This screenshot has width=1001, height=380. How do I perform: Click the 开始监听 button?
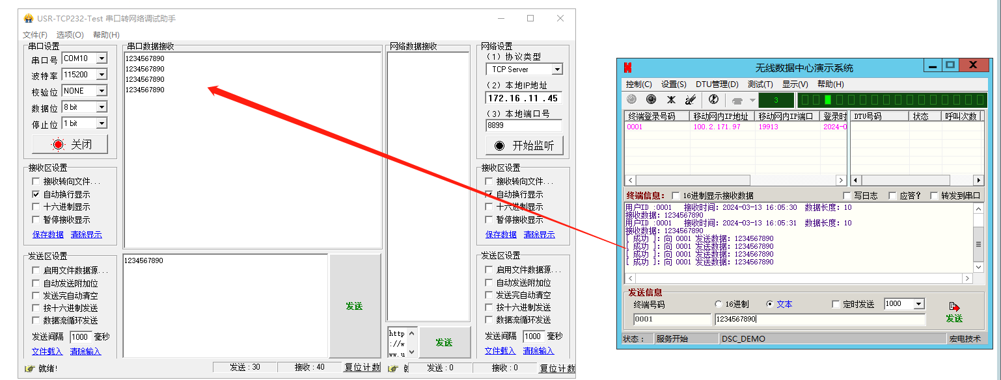pyautogui.click(x=524, y=146)
